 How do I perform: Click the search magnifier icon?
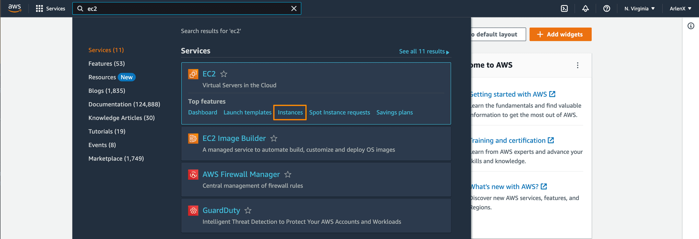coord(80,8)
